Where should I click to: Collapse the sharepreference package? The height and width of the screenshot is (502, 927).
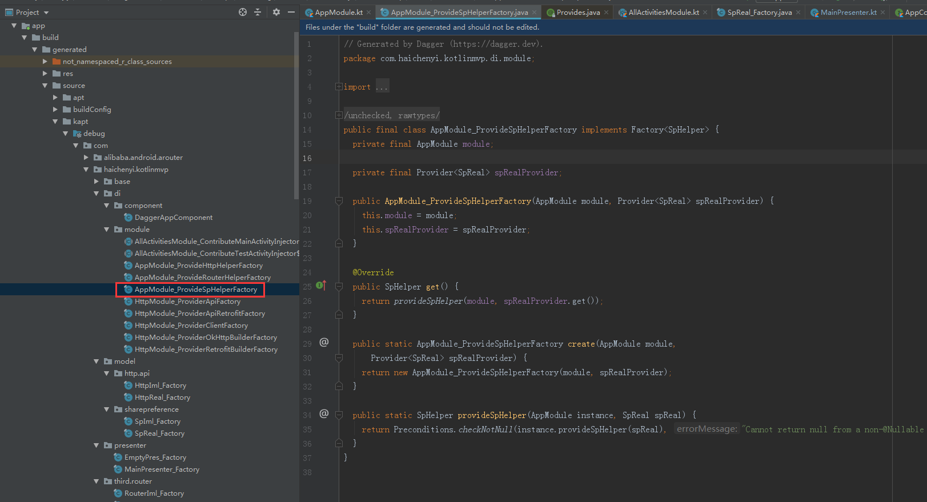(107, 409)
